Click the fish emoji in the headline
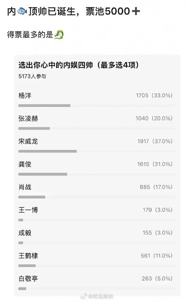The width and height of the screenshot is (194, 301). [x=22, y=11]
